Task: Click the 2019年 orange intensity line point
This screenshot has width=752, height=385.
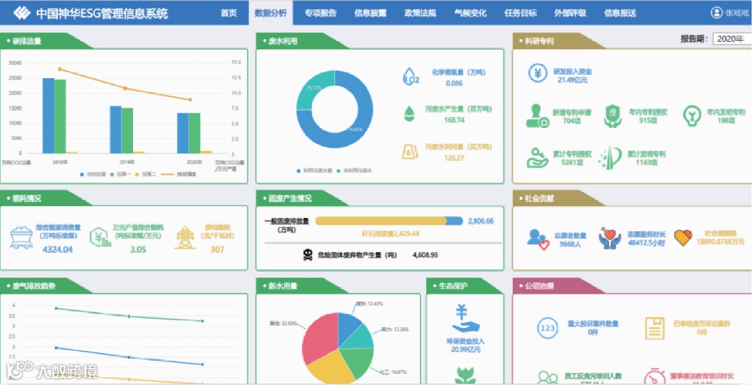Action: click(125, 88)
